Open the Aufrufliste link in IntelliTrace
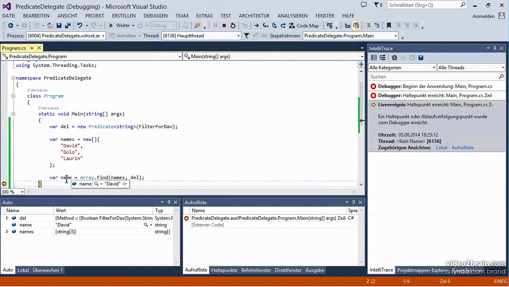Viewport: 509px width, 287px height. 463,148
